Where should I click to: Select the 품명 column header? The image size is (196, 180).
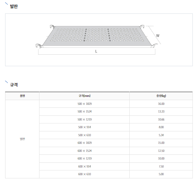click(22, 96)
